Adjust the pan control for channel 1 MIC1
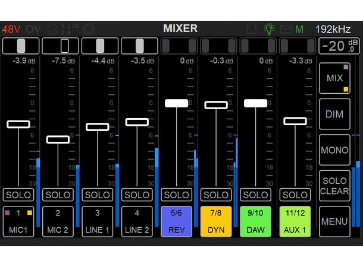This screenshot has width=363, height=267. (x=21, y=46)
